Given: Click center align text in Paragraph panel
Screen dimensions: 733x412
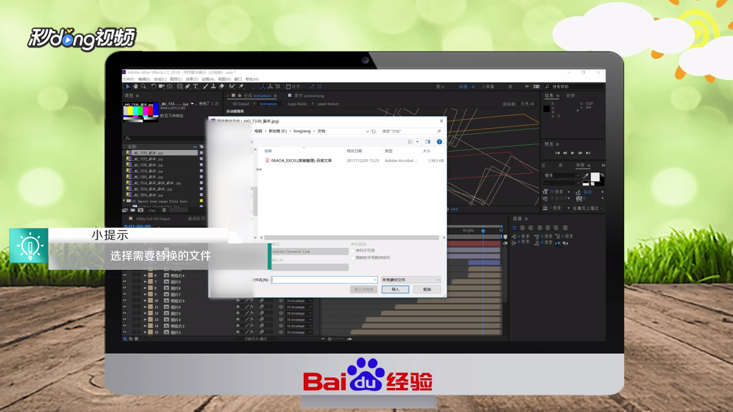Looking at the screenshot, I should tap(522, 228).
